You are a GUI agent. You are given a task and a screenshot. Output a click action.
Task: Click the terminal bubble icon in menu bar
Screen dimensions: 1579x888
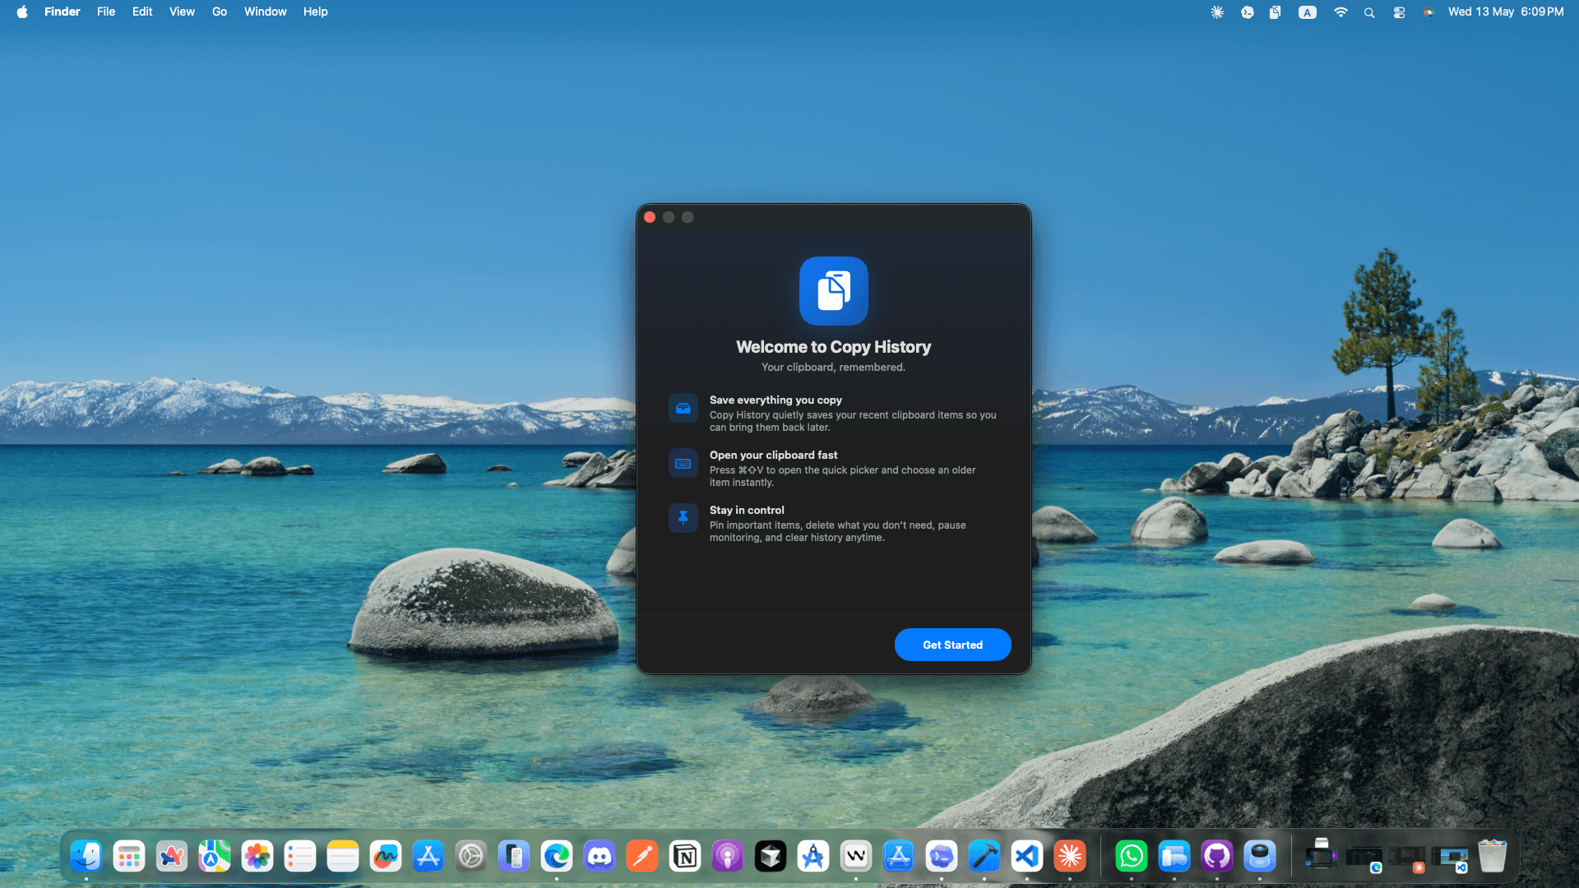tap(1248, 12)
